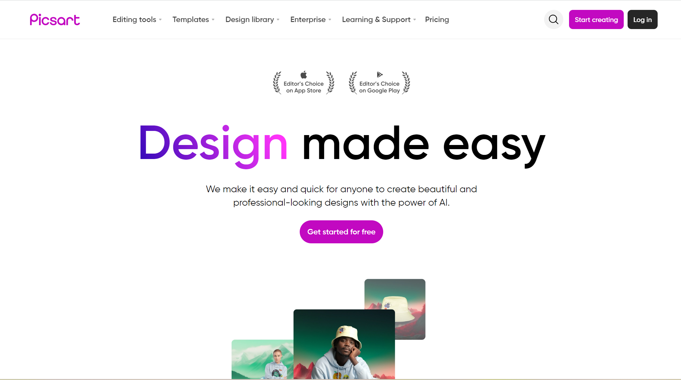681x380 pixels.
Task: Click the Start creating button
Action: [596, 19]
